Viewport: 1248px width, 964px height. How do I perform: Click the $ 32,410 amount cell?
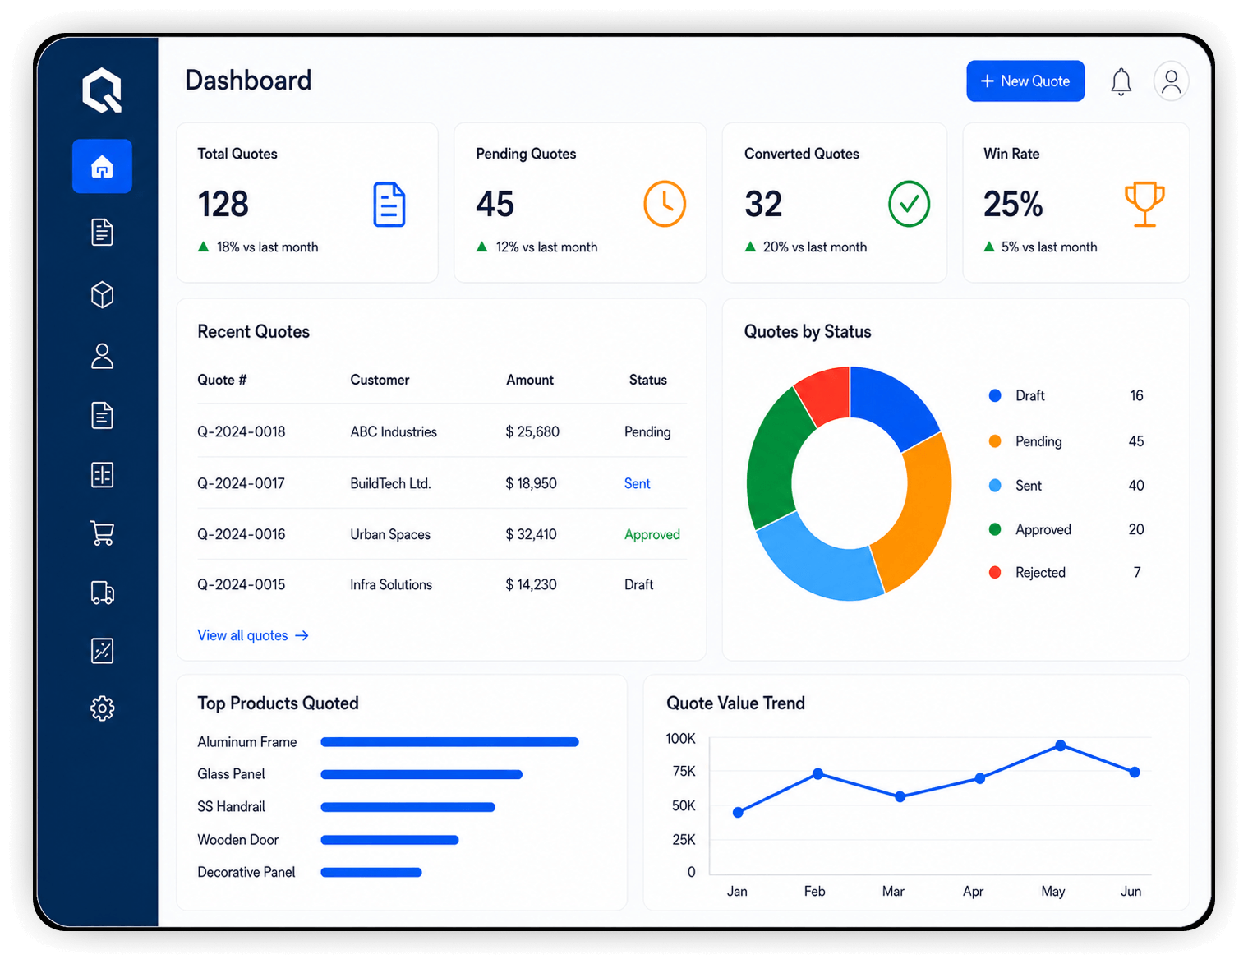[531, 534]
